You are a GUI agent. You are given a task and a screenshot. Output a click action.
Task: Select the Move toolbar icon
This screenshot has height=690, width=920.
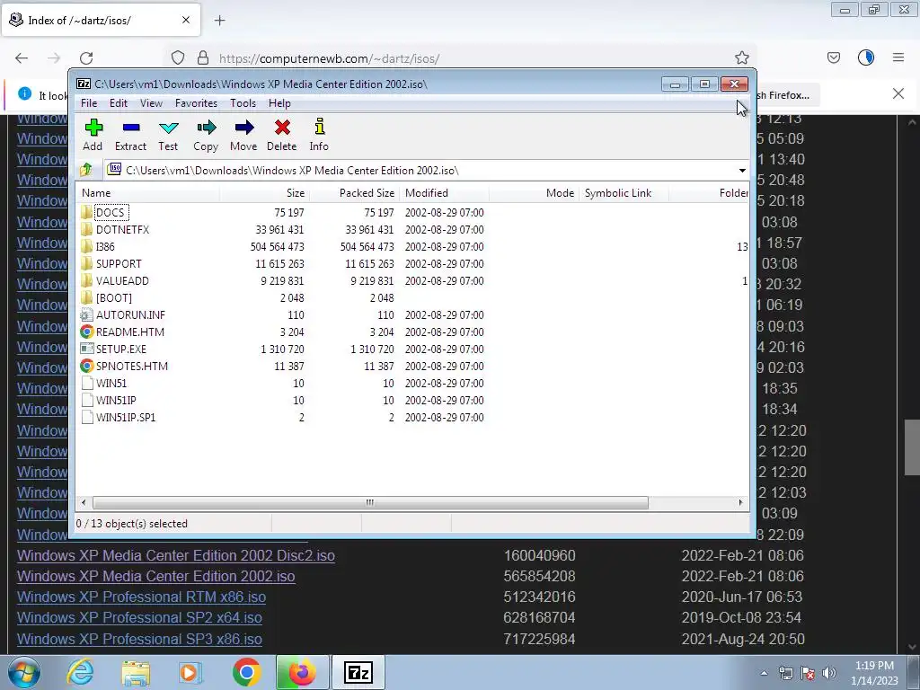(243, 135)
